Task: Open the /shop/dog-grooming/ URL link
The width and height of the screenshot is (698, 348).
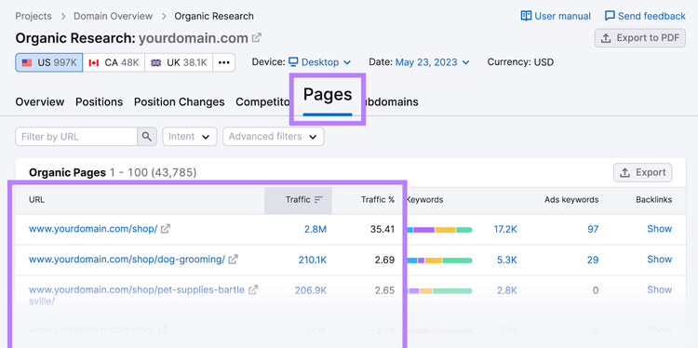Action: (127, 260)
